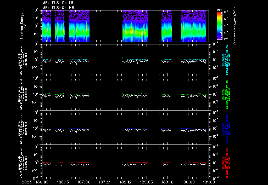Screen dimensions: 268x185
Task: Select the ergs/(cm**2-sr-sec-eV) units label
Action: coord(235,26)
